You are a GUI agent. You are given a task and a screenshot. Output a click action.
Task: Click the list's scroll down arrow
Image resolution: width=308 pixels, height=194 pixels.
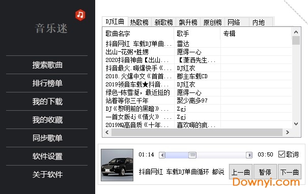[296, 124]
